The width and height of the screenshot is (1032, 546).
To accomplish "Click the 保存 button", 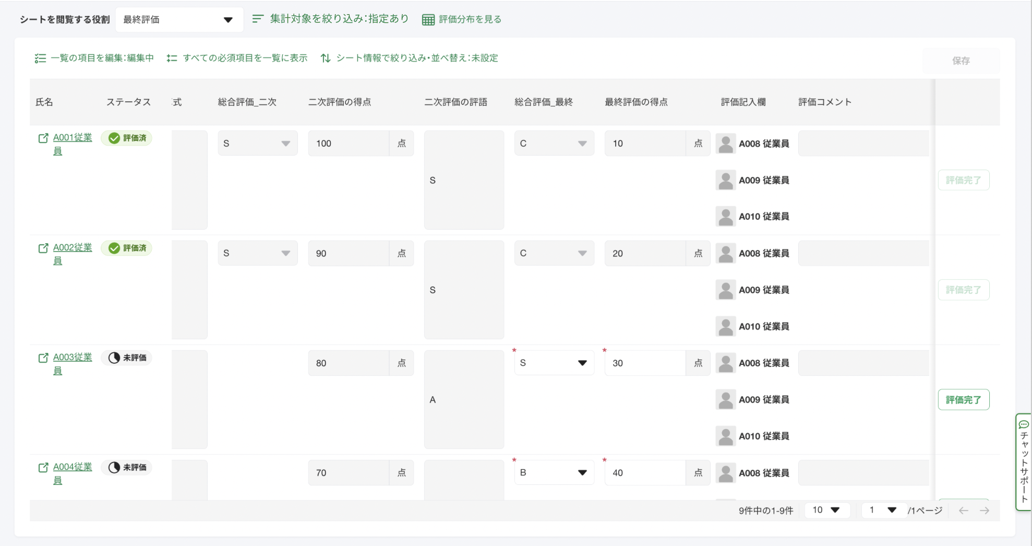I will [x=961, y=61].
